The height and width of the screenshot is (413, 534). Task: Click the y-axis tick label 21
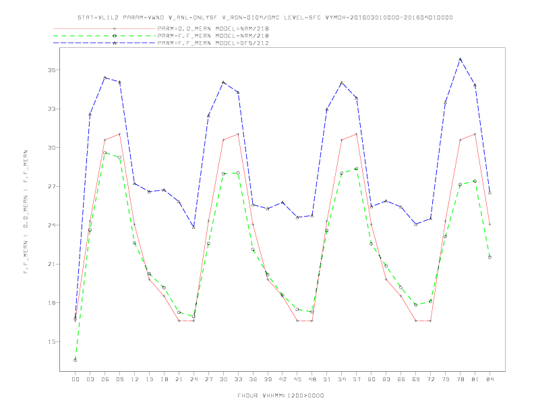51,264
